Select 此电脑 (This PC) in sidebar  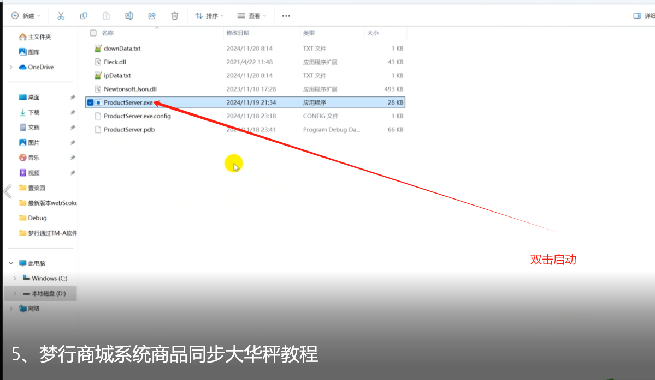pyautogui.click(x=32, y=263)
